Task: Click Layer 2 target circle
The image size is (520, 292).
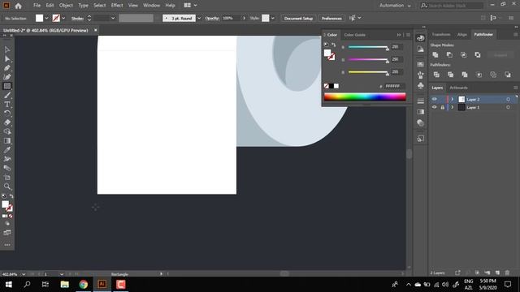Action: 508,99
